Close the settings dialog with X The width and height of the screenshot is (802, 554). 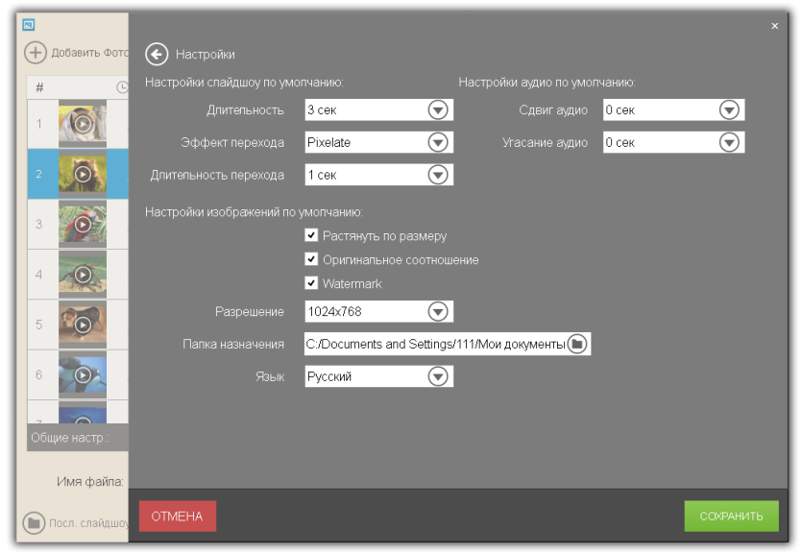click(x=774, y=26)
